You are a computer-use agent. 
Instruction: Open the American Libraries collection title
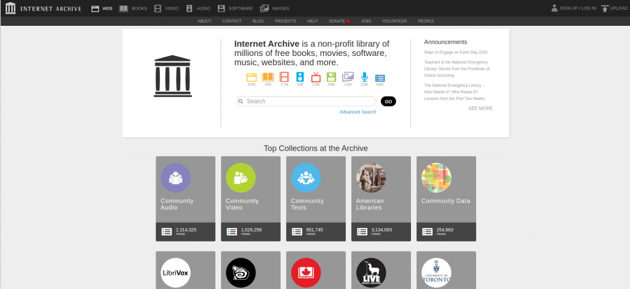370,204
